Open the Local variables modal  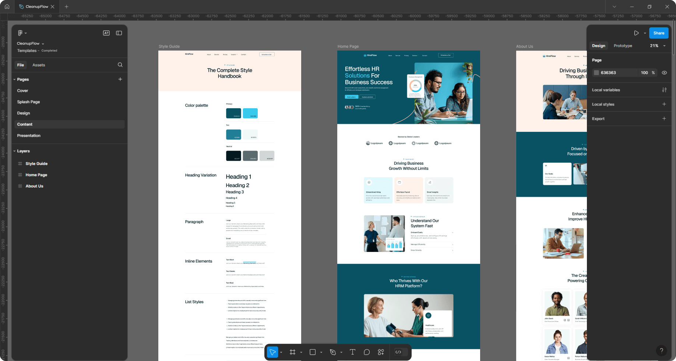665,90
